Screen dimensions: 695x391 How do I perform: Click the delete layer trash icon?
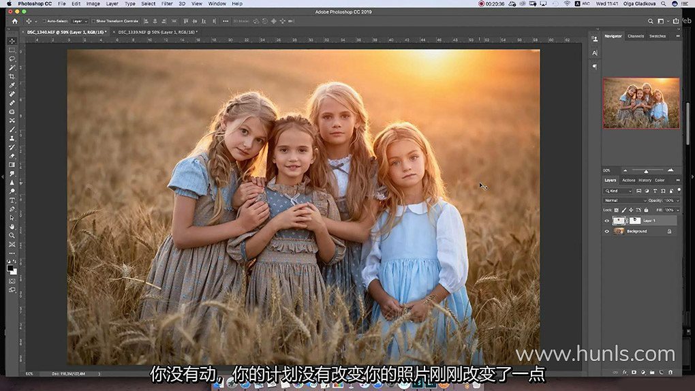click(x=670, y=373)
